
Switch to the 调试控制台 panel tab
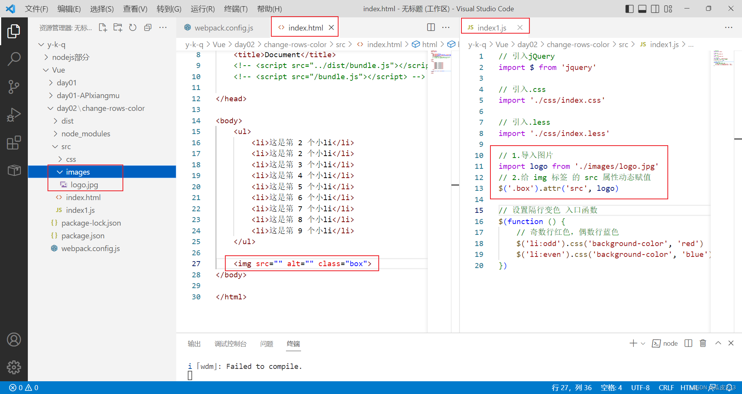[x=230, y=343]
